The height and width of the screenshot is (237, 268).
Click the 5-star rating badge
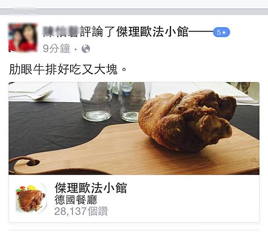pyautogui.click(x=222, y=32)
